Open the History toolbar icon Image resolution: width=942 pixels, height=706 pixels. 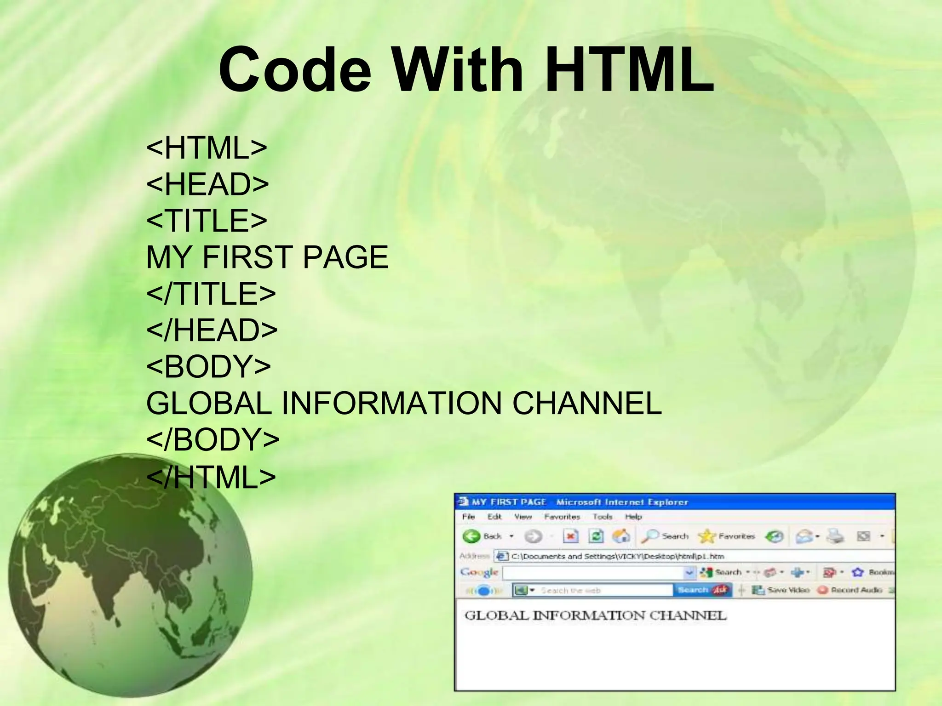click(x=775, y=536)
